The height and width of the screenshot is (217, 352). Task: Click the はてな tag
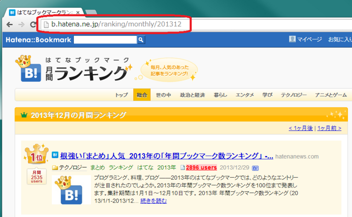[x=145, y=167]
